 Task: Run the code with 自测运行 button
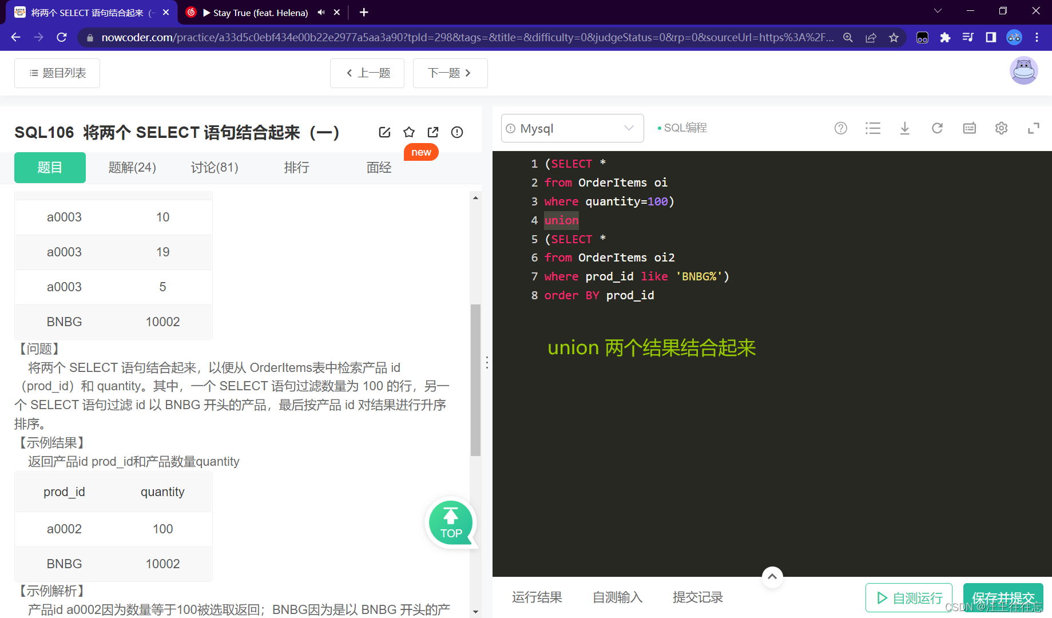pyautogui.click(x=908, y=597)
